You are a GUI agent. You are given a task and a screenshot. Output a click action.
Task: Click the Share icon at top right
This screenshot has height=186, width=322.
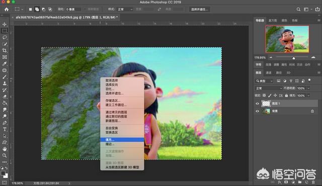coord(317,9)
